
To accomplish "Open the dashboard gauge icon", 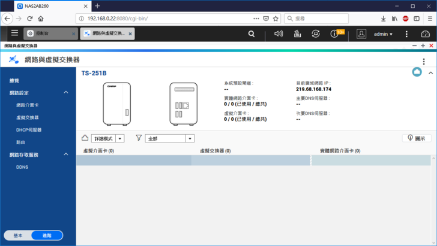I will [426, 34].
